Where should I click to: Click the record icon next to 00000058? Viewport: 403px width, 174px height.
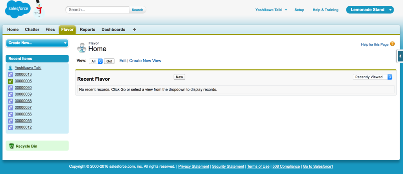pos(10,101)
